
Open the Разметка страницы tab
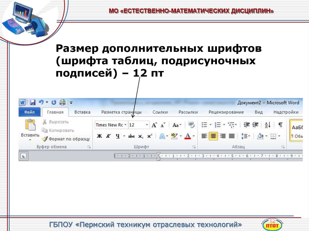tap(121, 112)
